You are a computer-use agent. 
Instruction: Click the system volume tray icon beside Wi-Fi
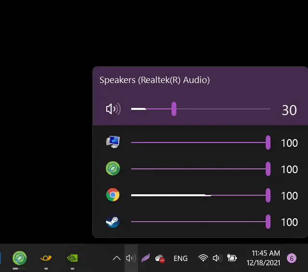pyautogui.click(x=217, y=258)
